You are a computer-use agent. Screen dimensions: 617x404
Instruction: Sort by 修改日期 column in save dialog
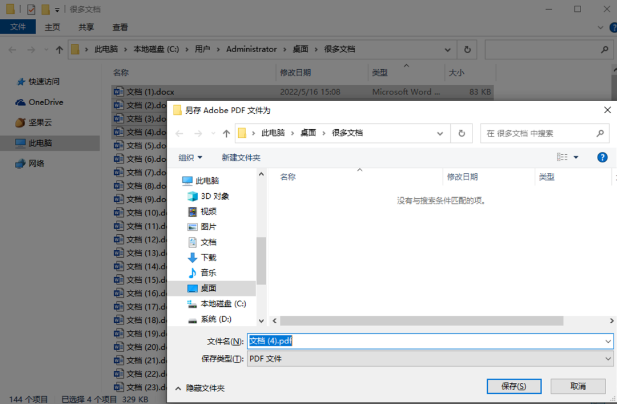pyautogui.click(x=462, y=177)
